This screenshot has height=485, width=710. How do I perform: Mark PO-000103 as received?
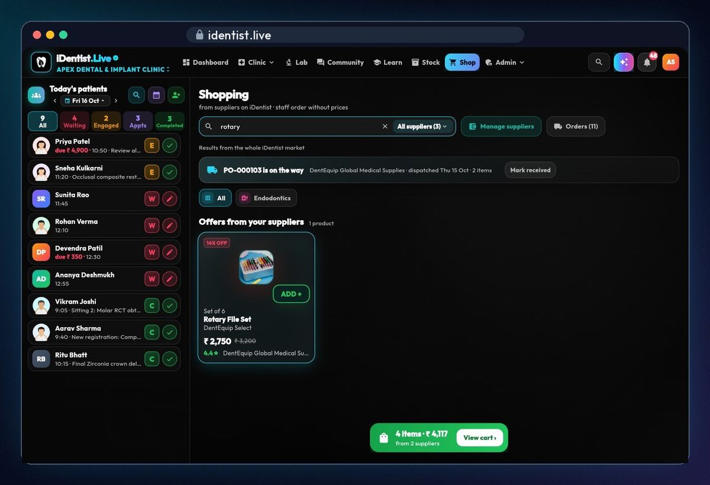pyautogui.click(x=530, y=170)
